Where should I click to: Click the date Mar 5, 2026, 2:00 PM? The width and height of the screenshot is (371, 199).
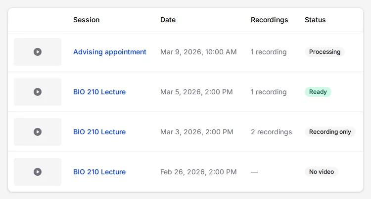tap(196, 92)
